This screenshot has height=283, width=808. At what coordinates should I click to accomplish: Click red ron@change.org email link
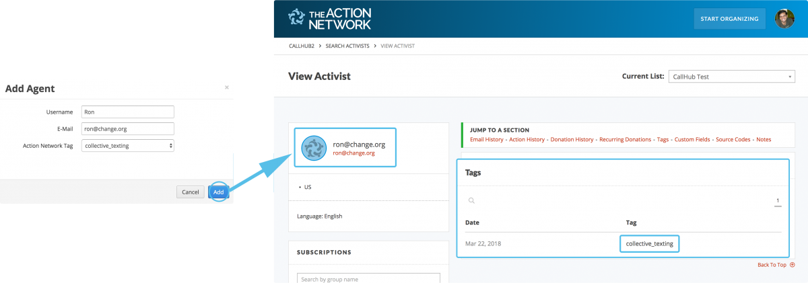(353, 153)
